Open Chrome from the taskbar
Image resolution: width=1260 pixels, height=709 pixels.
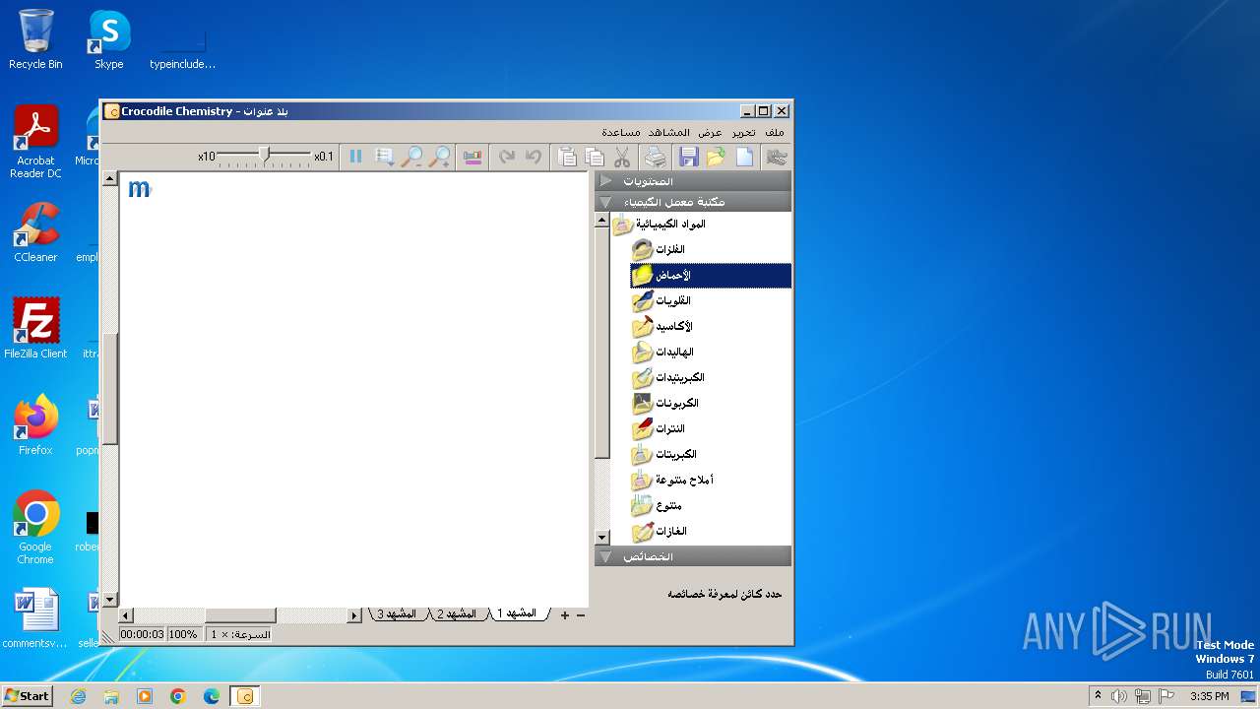[178, 696]
